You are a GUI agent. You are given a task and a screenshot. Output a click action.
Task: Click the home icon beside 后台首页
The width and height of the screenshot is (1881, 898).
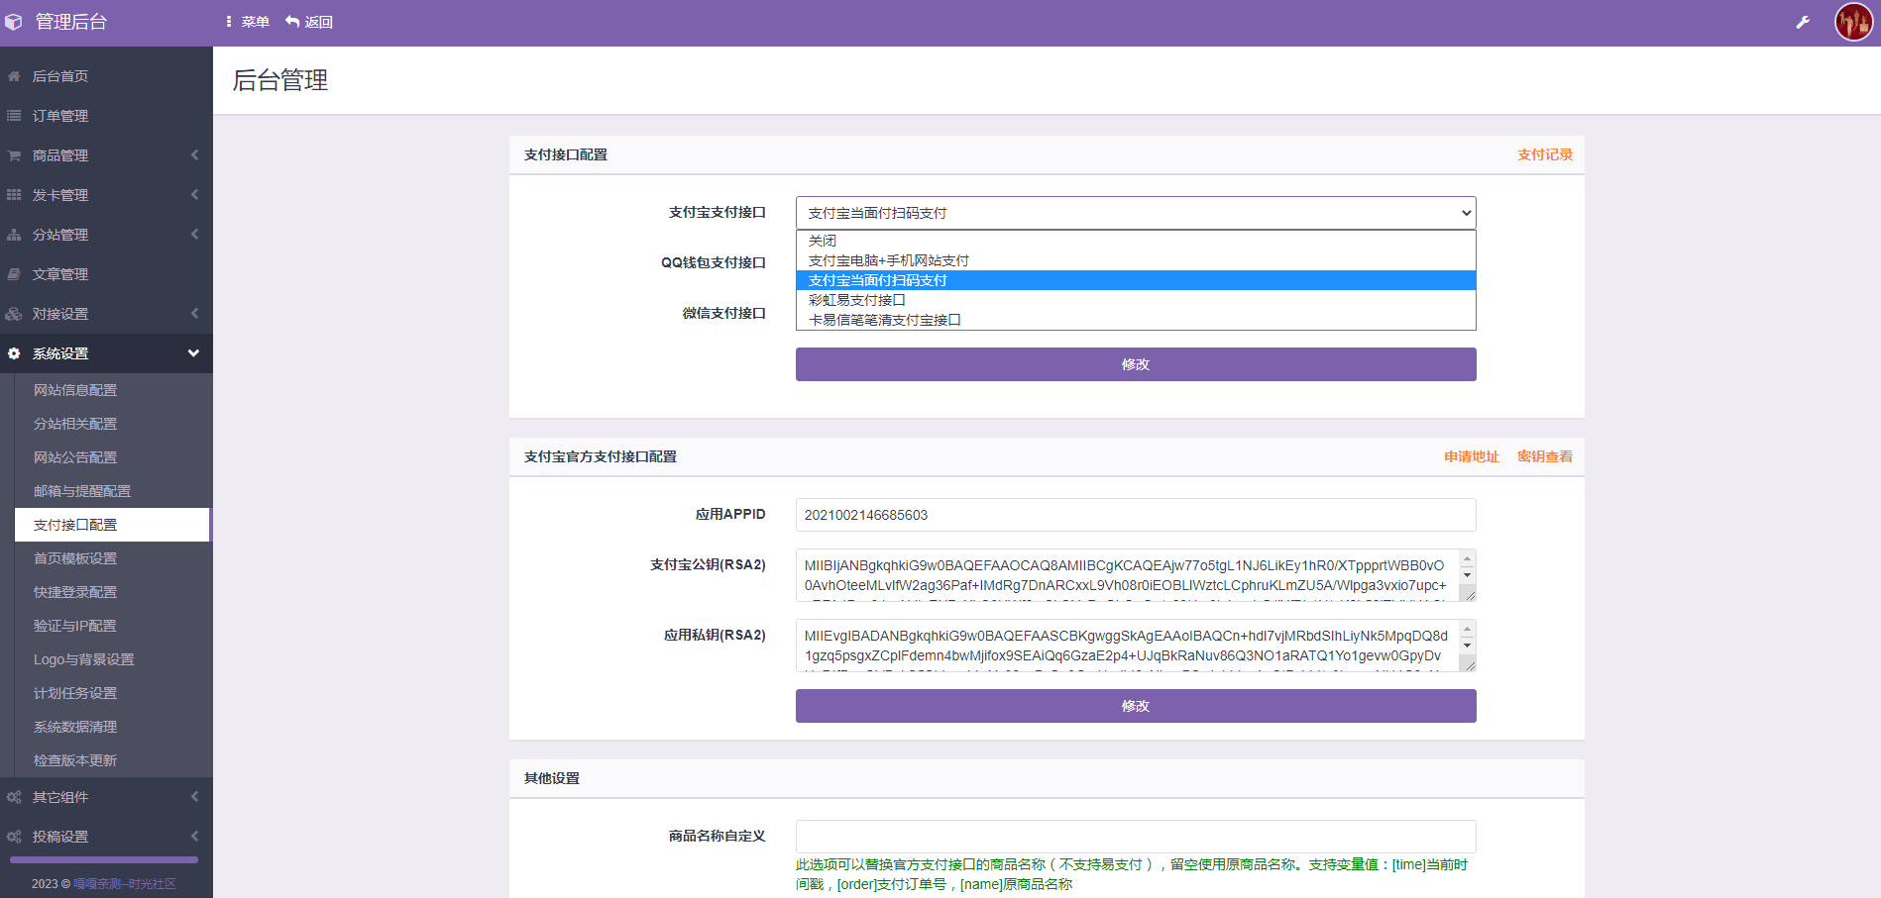pyautogui.click(x=14, y=76)
